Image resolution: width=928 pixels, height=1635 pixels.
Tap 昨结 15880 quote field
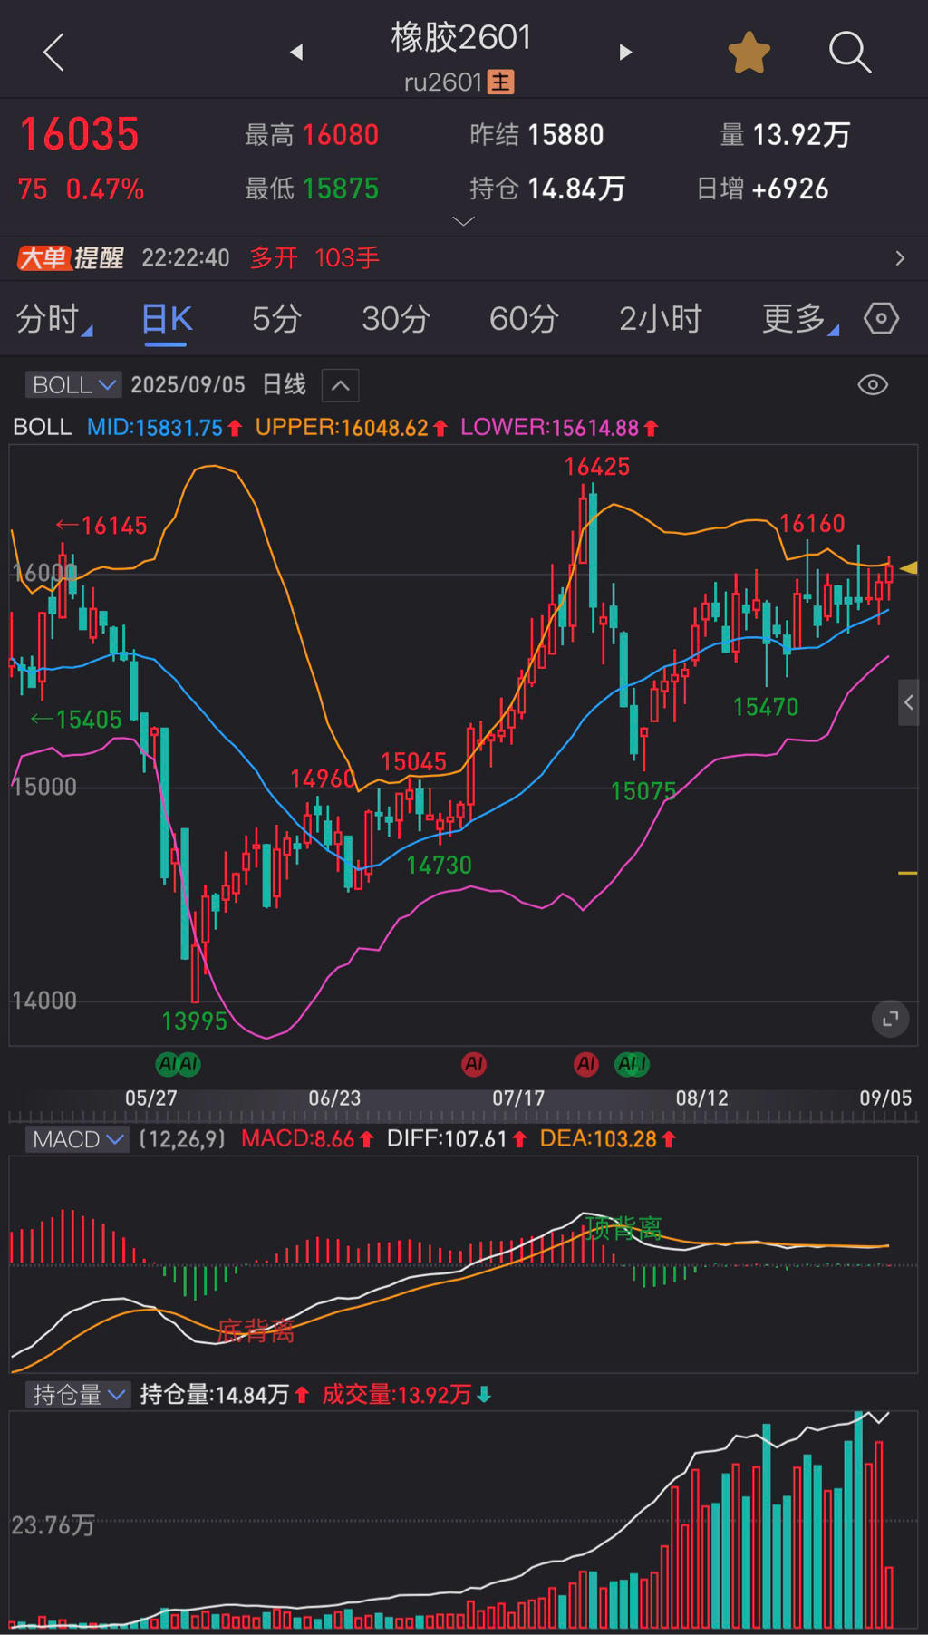click(x=536, y=135)
